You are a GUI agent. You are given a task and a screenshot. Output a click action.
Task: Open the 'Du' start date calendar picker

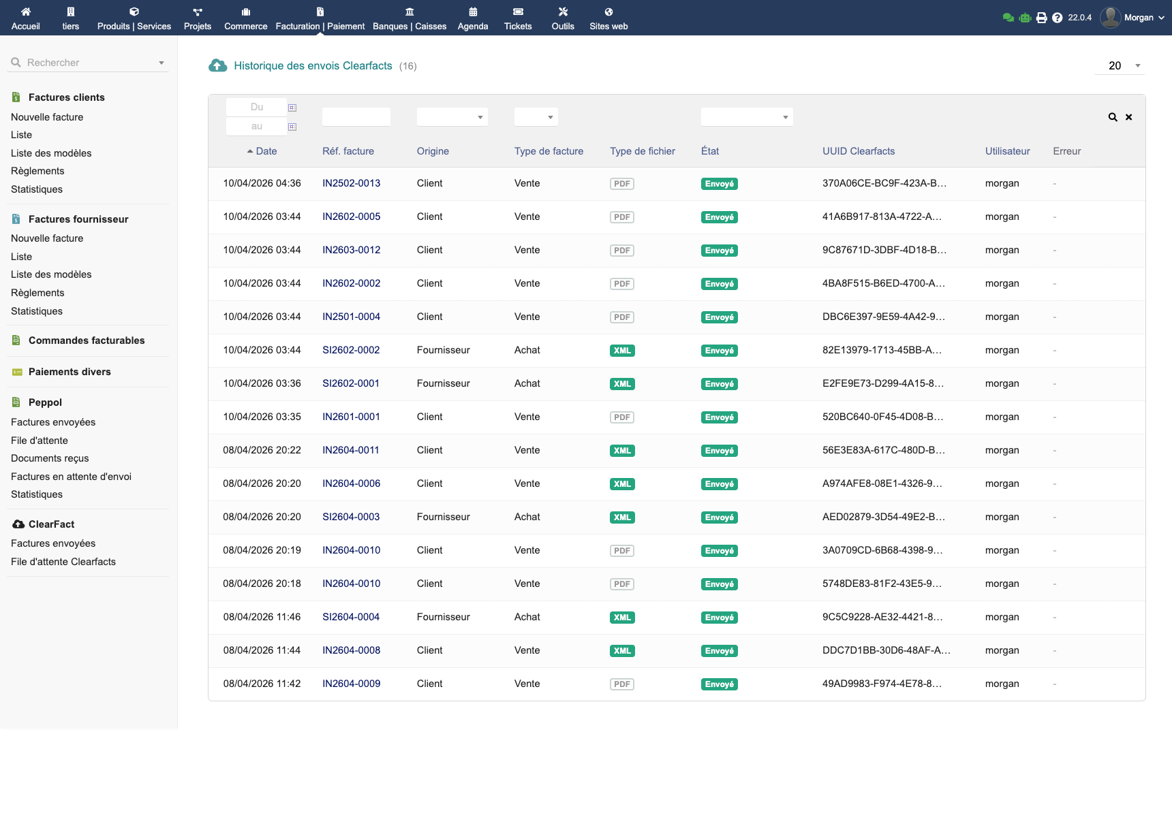(x=292, y=108)
